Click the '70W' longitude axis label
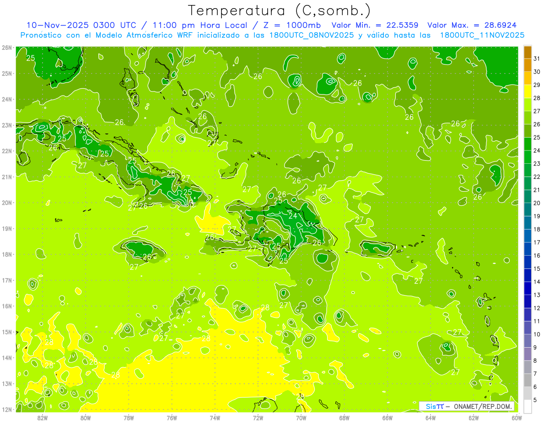 pos(301,418)
